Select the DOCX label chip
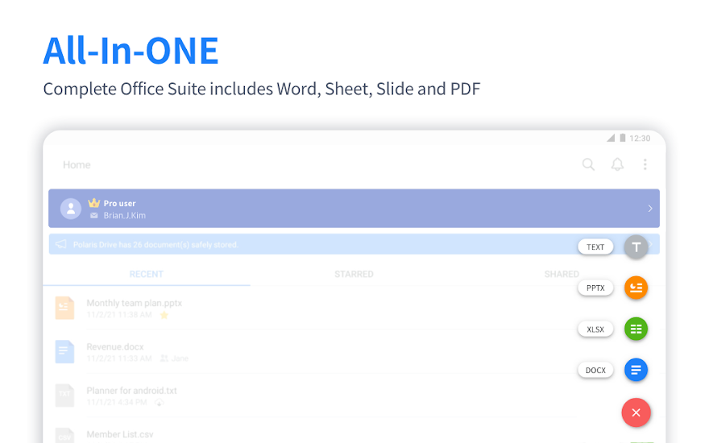The width and height of the screenshot is (709, 443). [x=595, y=371]
